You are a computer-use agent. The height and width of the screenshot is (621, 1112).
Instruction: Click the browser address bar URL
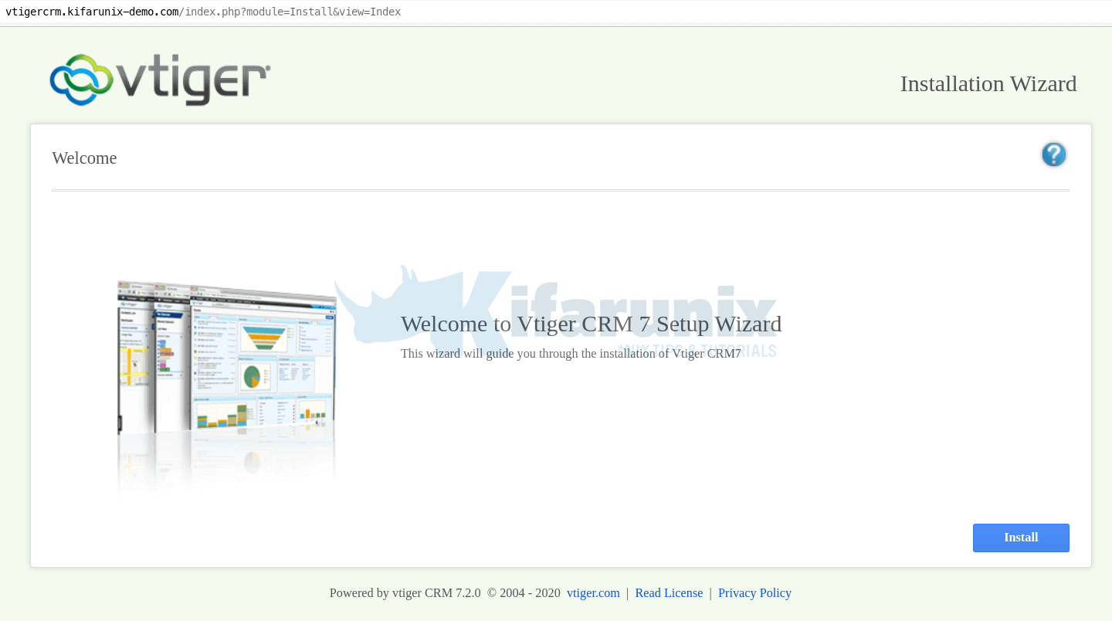(x=203, y=12)
